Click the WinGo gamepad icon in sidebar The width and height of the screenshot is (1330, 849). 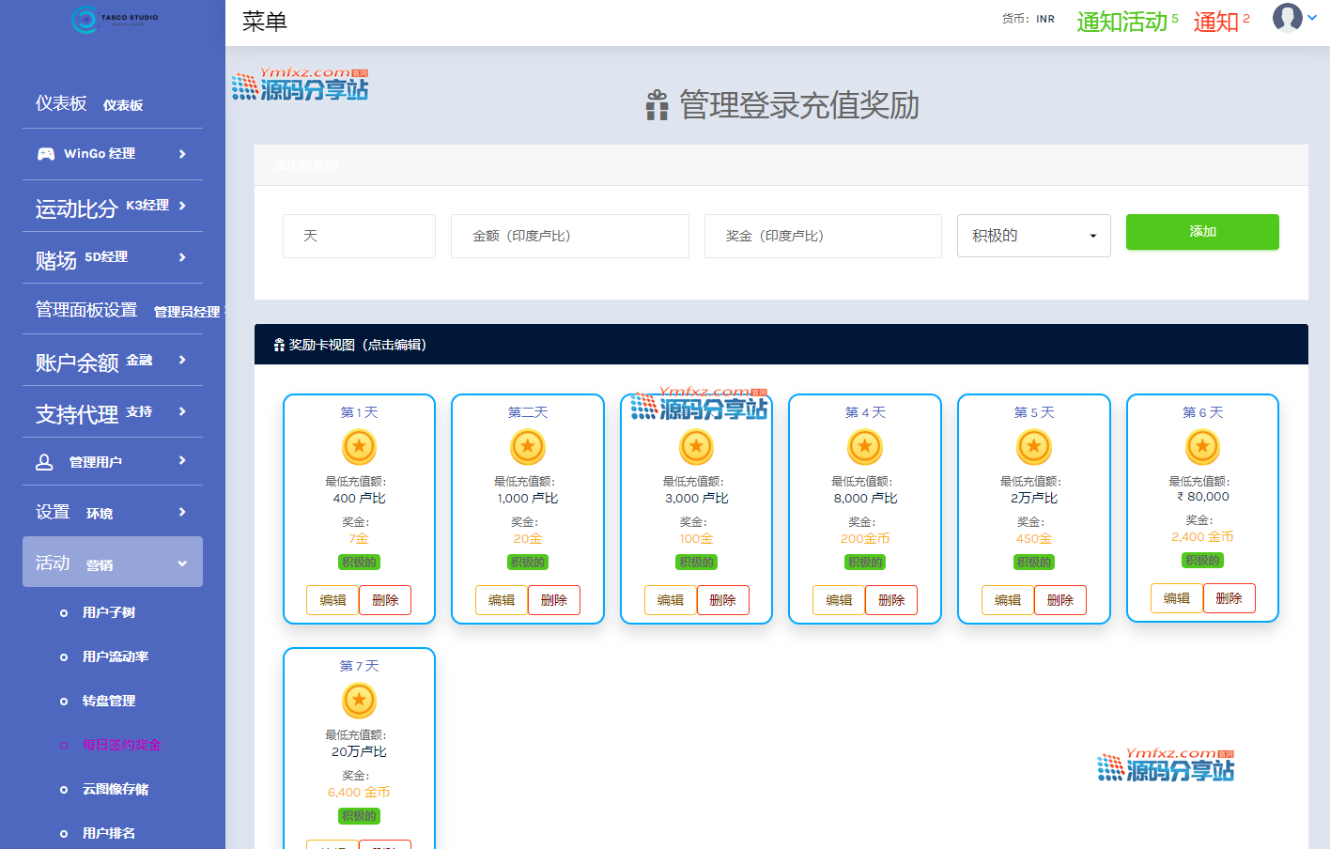45,154
